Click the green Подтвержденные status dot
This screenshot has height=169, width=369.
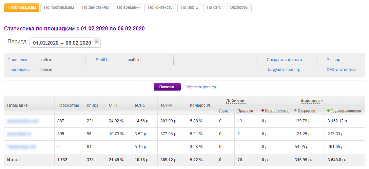[x=328, y=111]
